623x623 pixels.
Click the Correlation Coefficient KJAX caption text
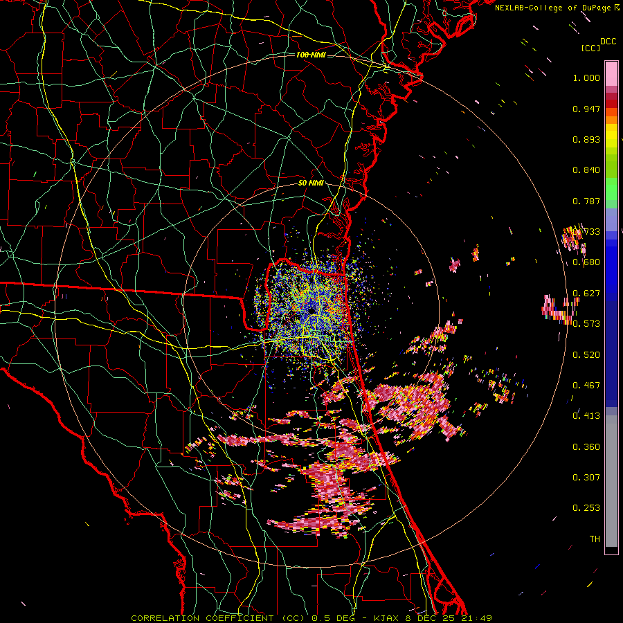(311, 618)
